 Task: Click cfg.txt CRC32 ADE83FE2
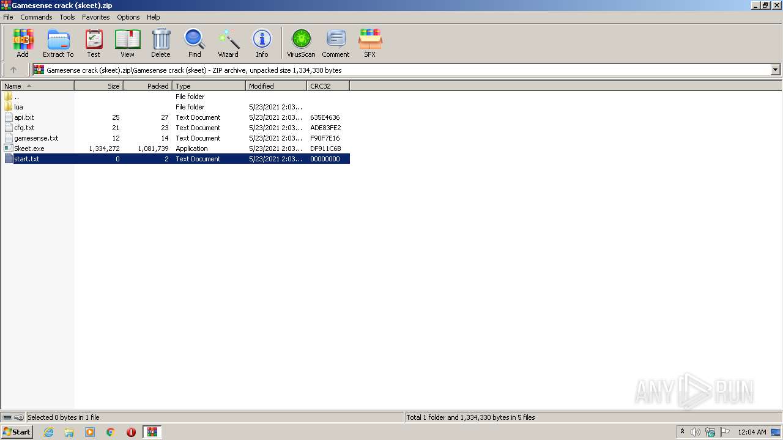point(325,128)
